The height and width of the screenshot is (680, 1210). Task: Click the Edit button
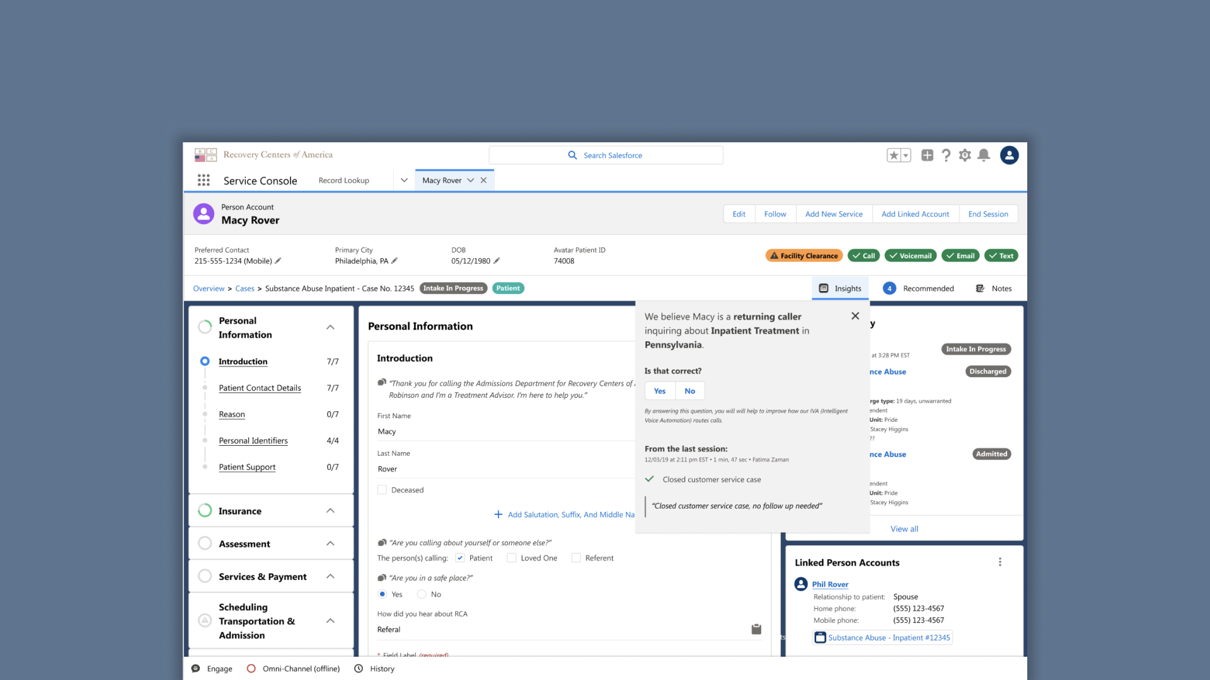coord(739,214)
